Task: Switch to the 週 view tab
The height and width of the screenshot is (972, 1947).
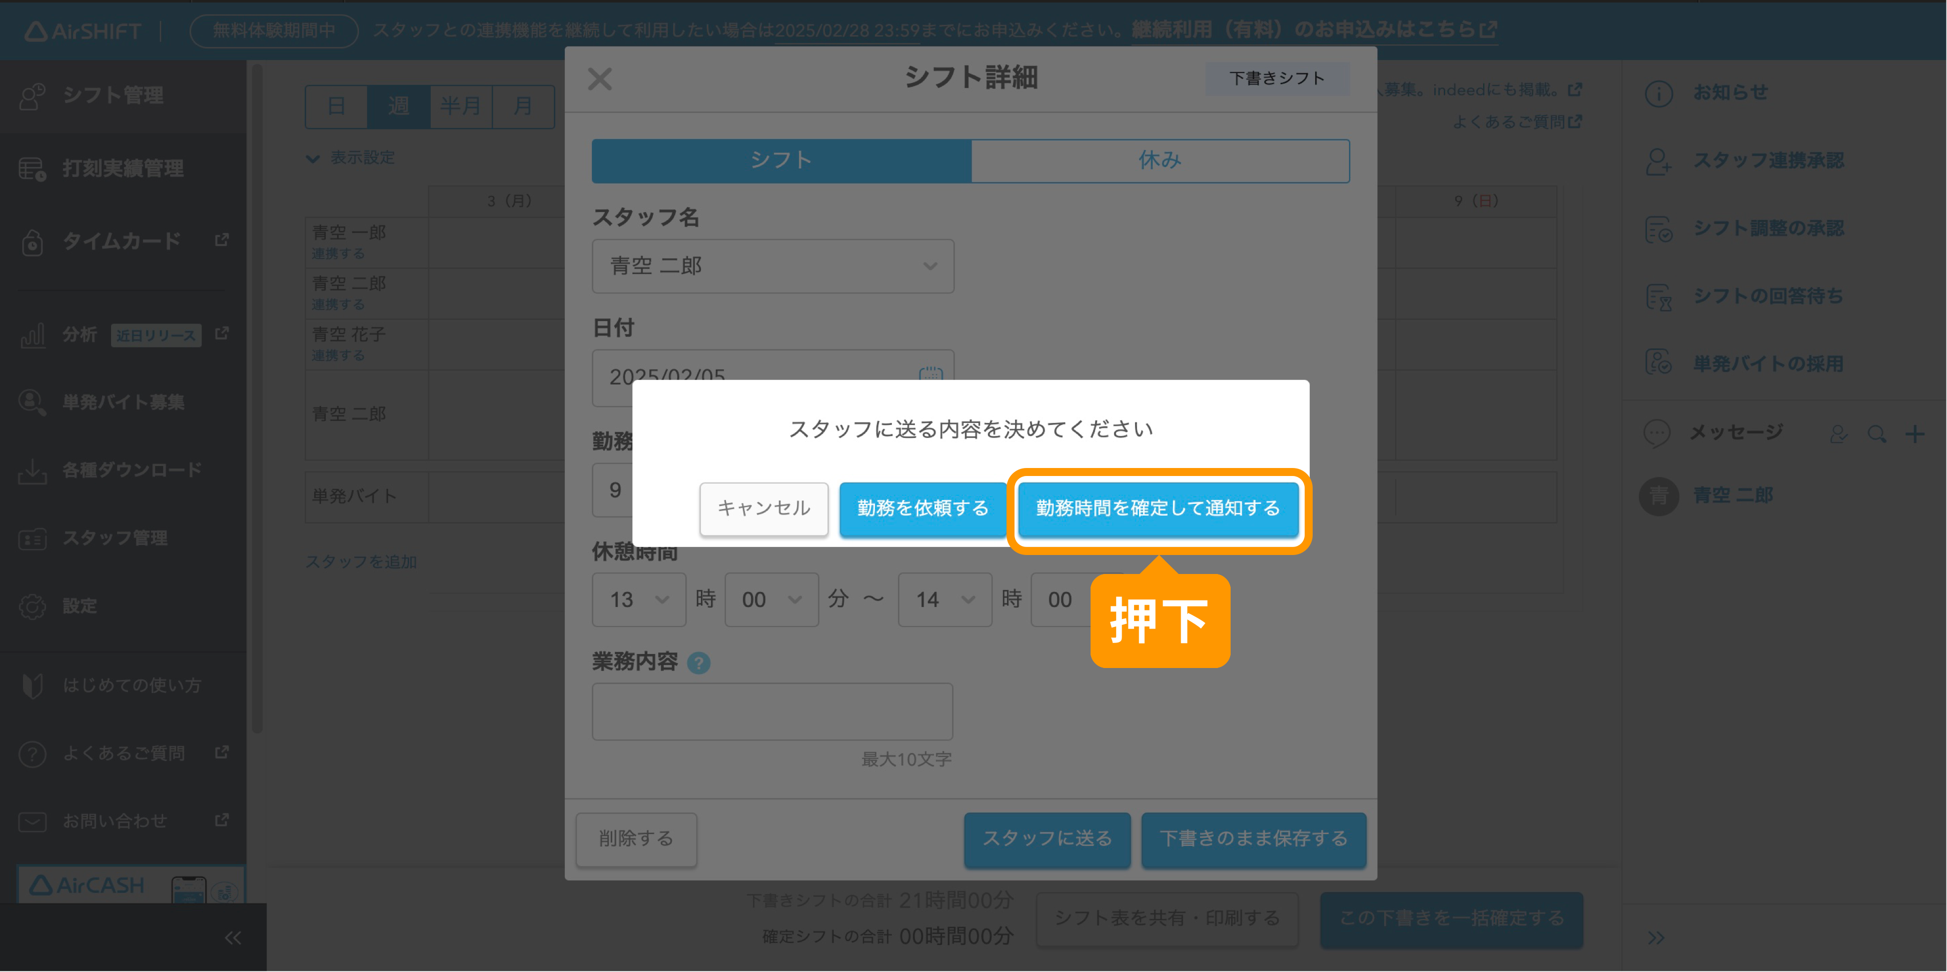Action: (x=398, y=106)
